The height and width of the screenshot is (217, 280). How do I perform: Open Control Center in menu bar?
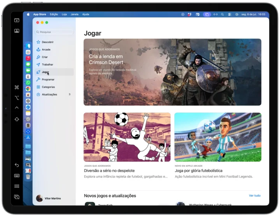[x=230, y=14]
